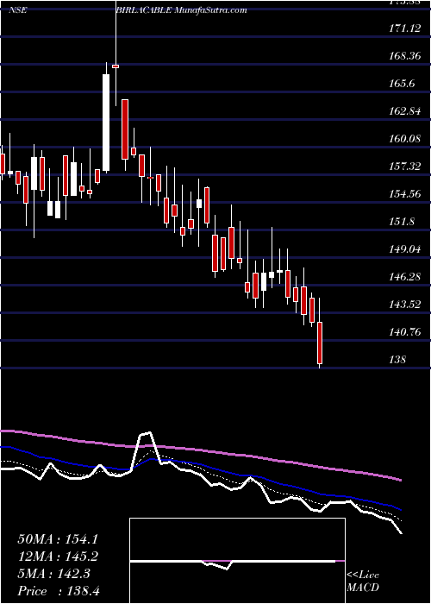Click the 165.6 price axis label
This screenshot has height=604, width=431.
click(x=402, y=83)
